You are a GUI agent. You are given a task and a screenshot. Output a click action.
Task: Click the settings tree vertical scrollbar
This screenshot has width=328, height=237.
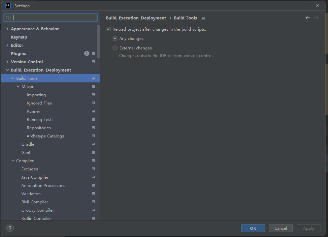(x=99, y=42)
